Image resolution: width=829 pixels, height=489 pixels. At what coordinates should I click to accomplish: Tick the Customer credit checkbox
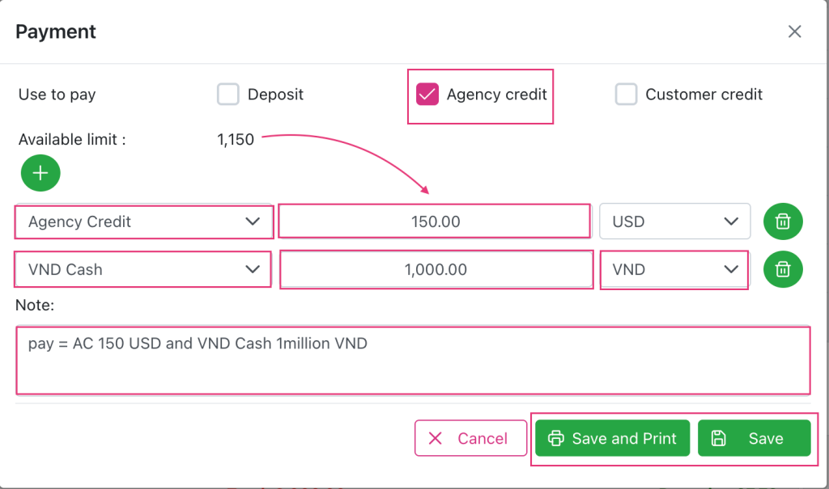point(626,95)
